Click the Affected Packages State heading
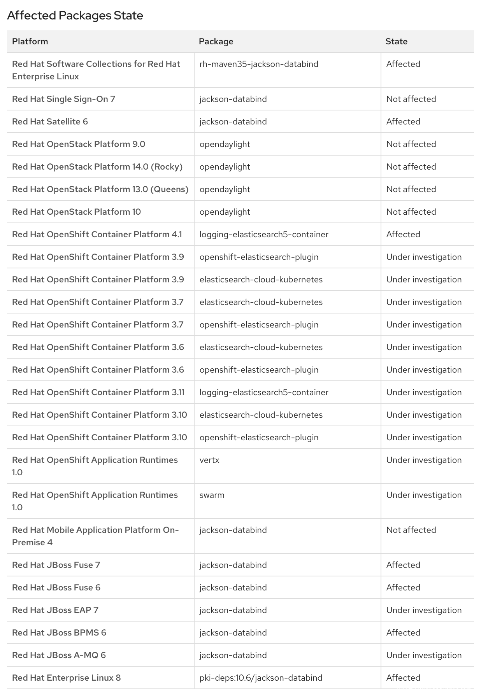The image size is (481, 697). (75, 16)
